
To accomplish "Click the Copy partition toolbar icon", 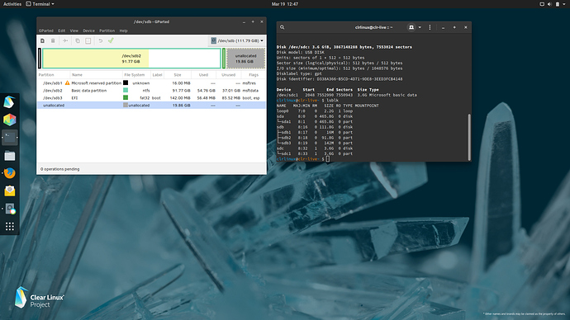I will (x=78, y=40).
